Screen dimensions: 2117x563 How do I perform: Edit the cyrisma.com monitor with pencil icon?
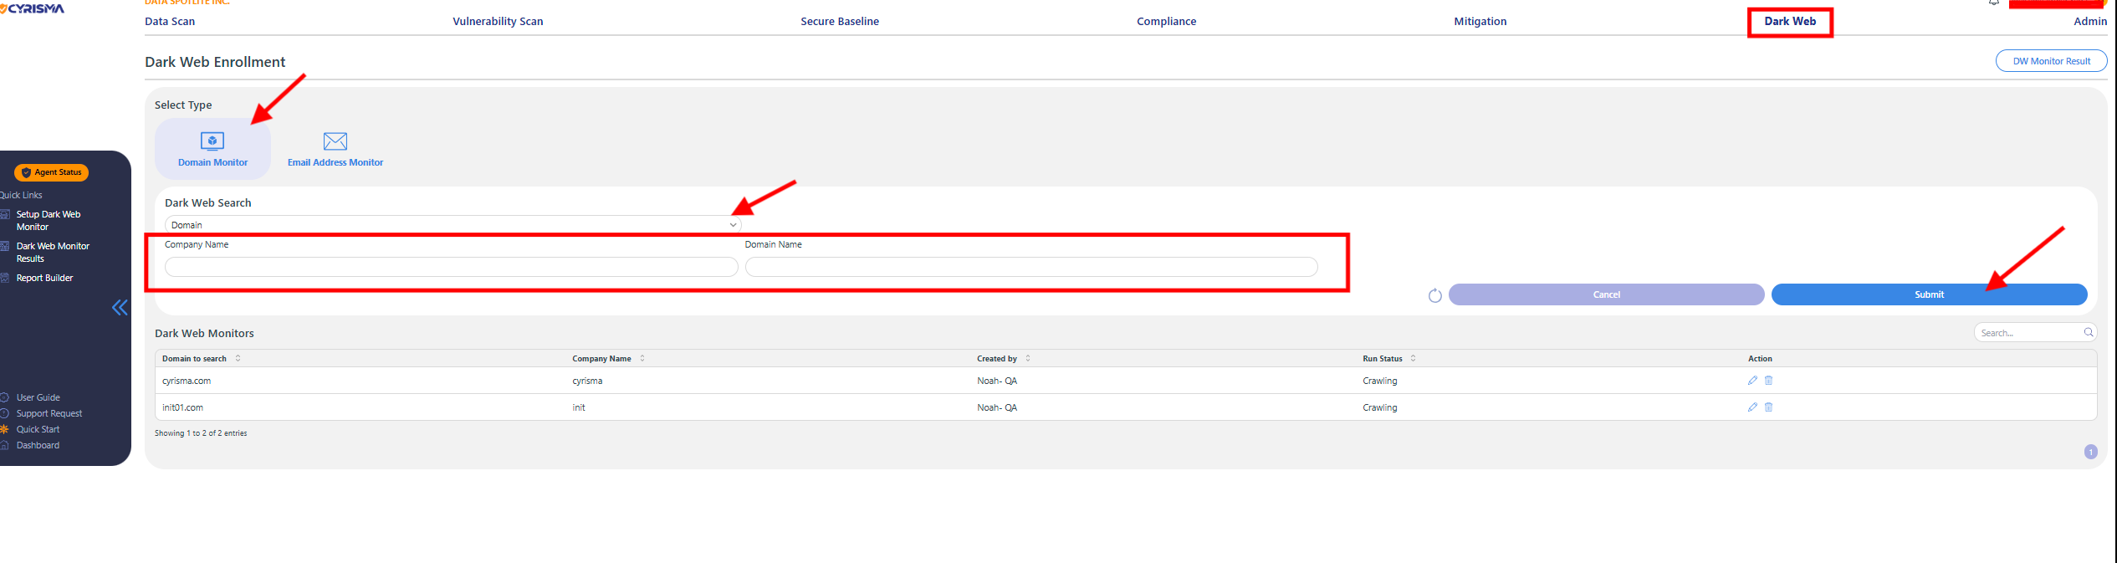[1752, 381]
